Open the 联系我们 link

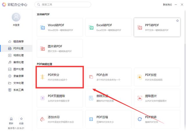pyautogui.click(x=167, y=5)
